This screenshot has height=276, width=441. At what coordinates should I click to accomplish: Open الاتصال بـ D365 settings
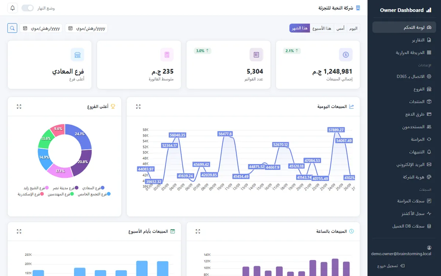[x=404, y=77]
